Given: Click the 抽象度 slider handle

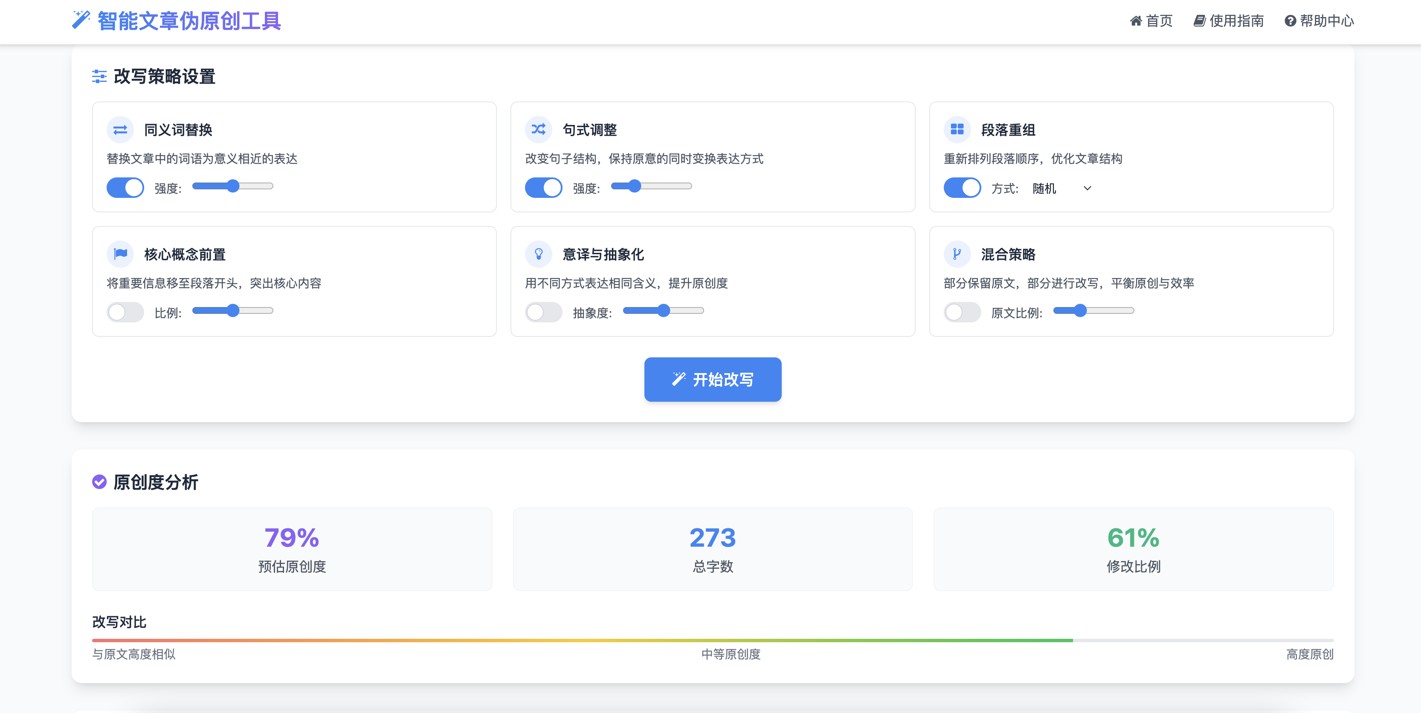Looking at the screenshot, I should pos(664,311).
